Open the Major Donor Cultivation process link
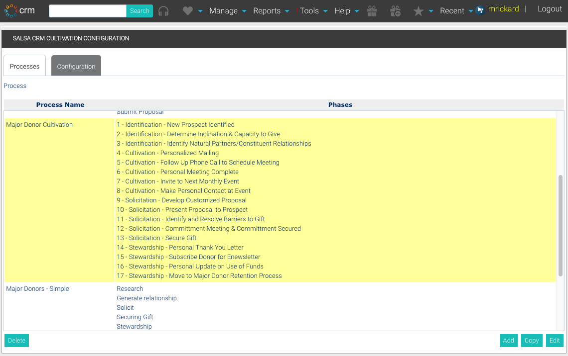This screenshot has width=568, height=356. [39, 124]
